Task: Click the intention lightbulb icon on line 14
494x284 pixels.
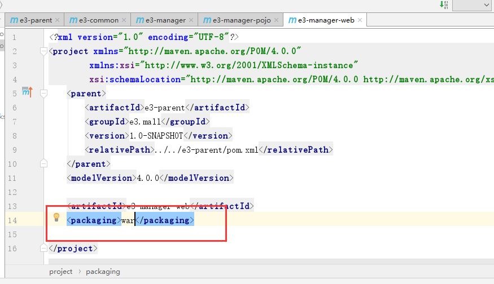Action: click(56, 217)
